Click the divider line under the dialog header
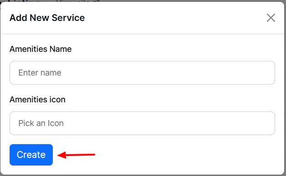The width and height of the screenshot is (286, 176). (x=142, y=34)
